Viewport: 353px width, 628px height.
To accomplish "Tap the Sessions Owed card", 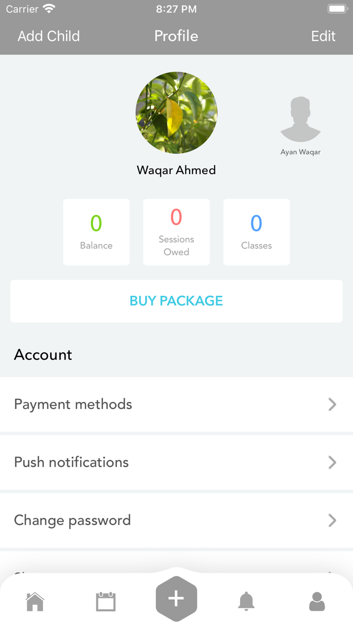I will pos(177,232).
